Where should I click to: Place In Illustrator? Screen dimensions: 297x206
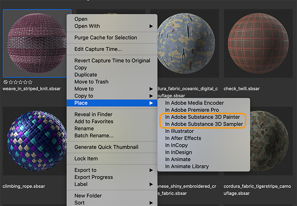coord(204,131)
